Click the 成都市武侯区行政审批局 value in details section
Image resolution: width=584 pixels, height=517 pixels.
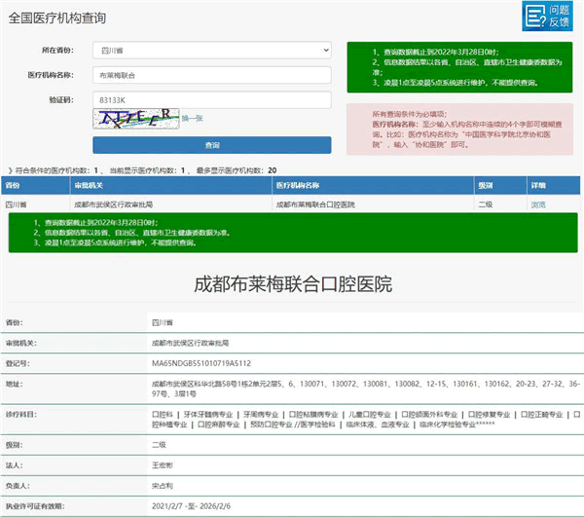coord(191,343)
